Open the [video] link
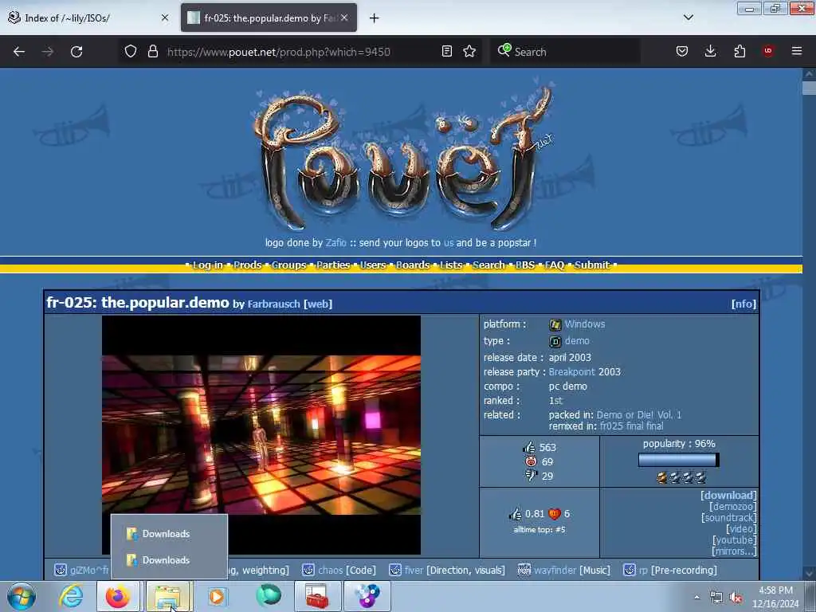This screenshot has height=612, width=816. pos(742,529)
